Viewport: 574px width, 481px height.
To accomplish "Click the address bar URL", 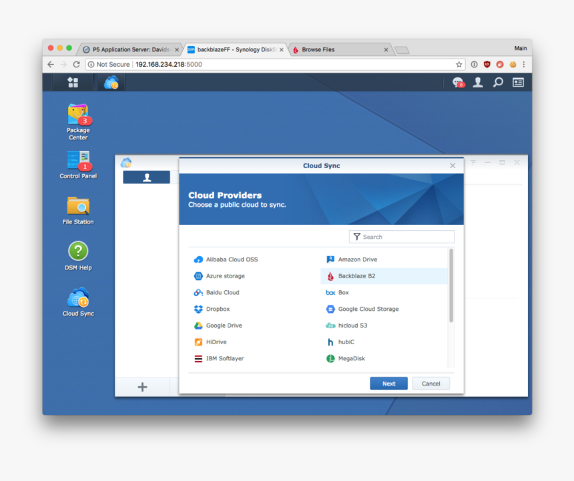I will [x=169, y=64].
